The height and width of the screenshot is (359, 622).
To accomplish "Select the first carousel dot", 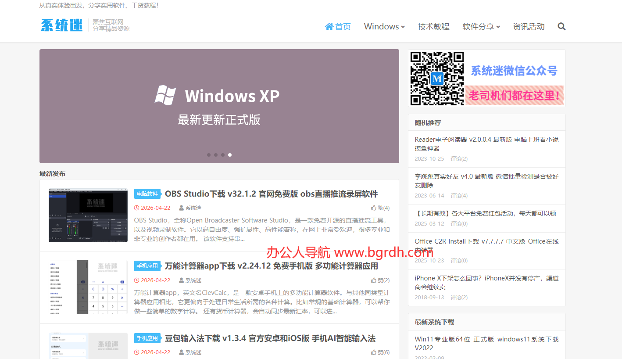I will point(209,155).
